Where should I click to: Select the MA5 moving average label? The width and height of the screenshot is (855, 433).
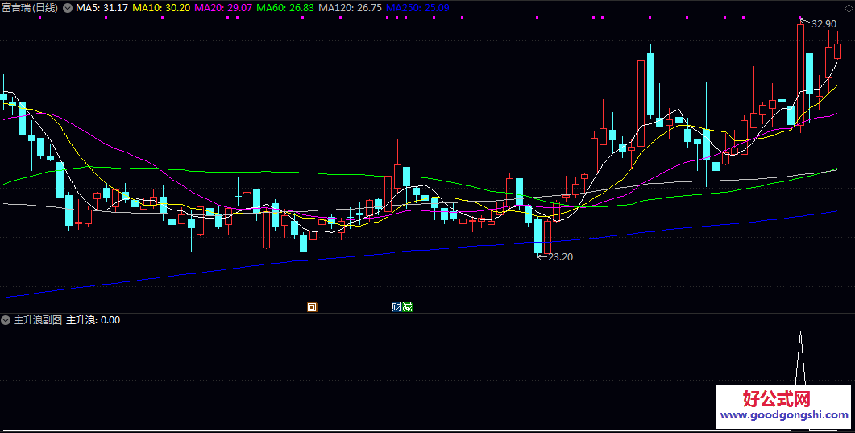pos(102,7)
